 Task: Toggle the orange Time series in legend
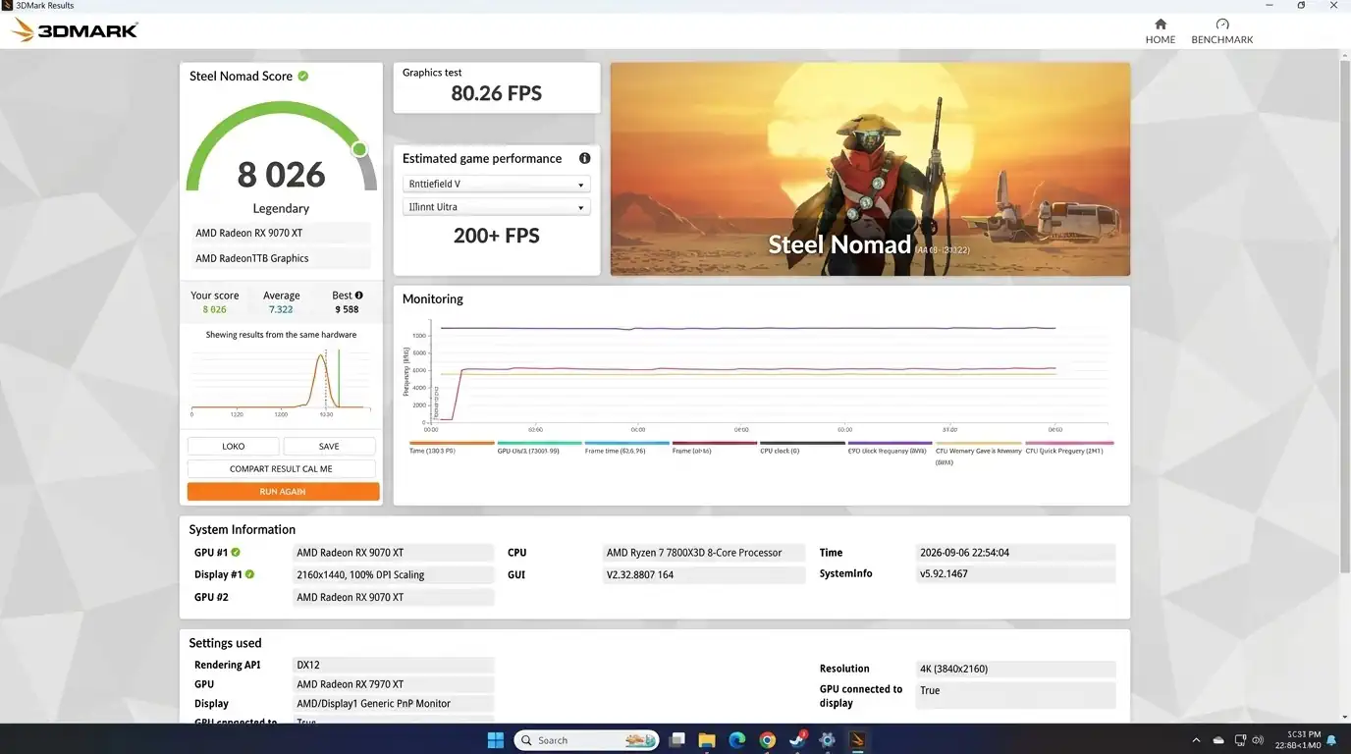(x=452, y=447)
